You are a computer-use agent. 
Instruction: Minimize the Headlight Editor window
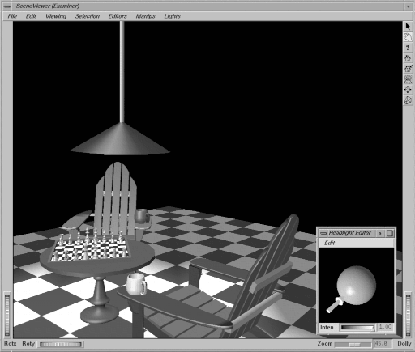(x=380, y=233)
